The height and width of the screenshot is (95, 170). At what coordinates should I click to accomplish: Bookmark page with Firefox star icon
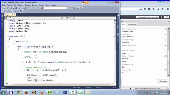tap(141, 9)
